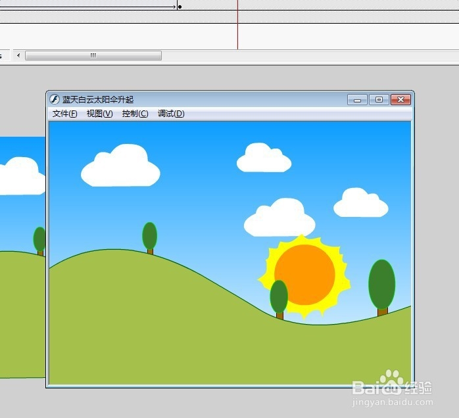The width and height of the screenshot is (459, 418).
Task: Click the orange sun in the player
Action: click(x=304, y=275)
